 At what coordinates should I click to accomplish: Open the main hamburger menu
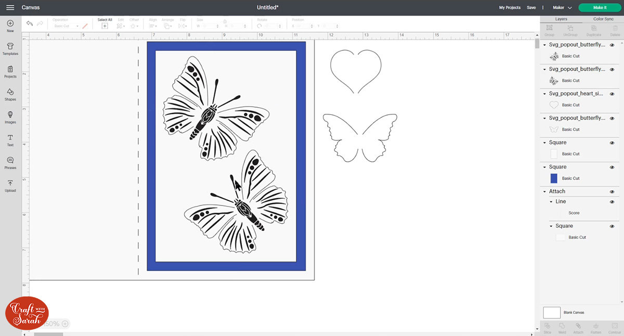10,7
